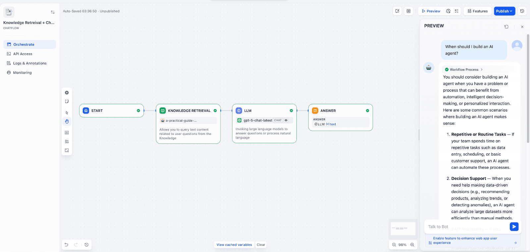Toggle the checklist icon next to Preview

click(x=456, y=11)
